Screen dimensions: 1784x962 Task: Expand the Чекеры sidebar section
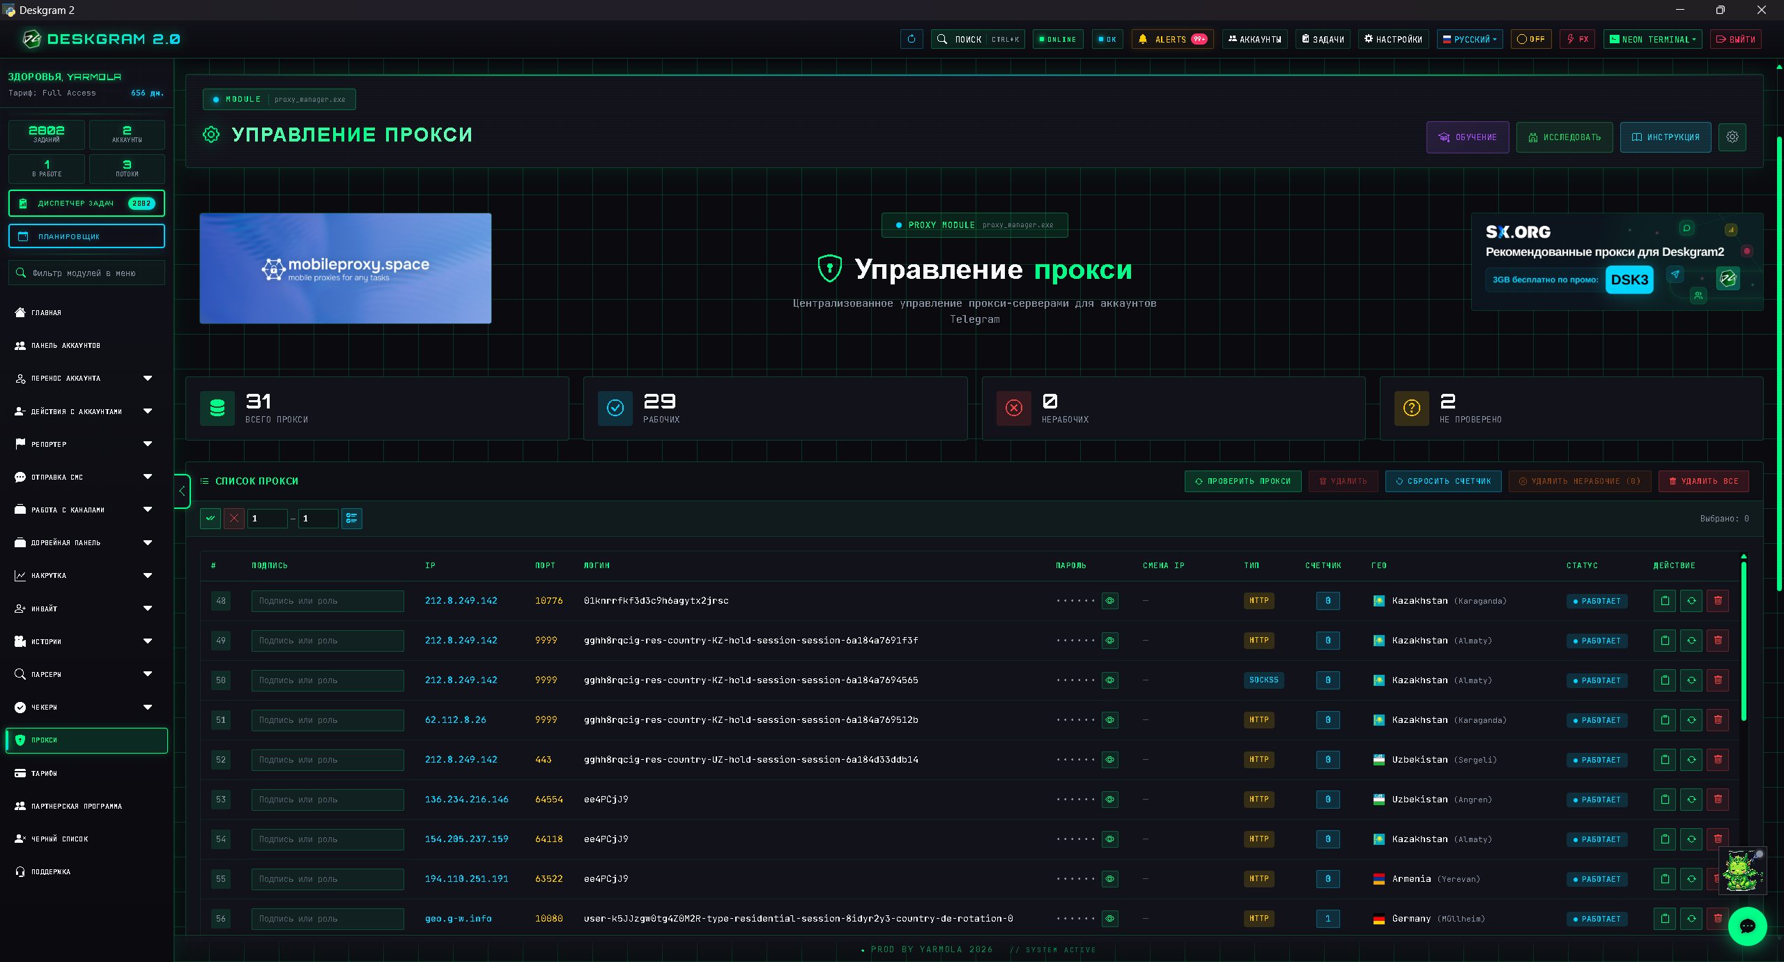coord(86,707)
